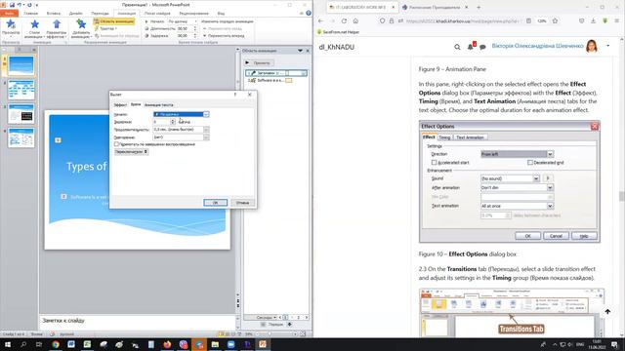Click Add Animation (Добавить анимацию) star icon

pos(81,24)
